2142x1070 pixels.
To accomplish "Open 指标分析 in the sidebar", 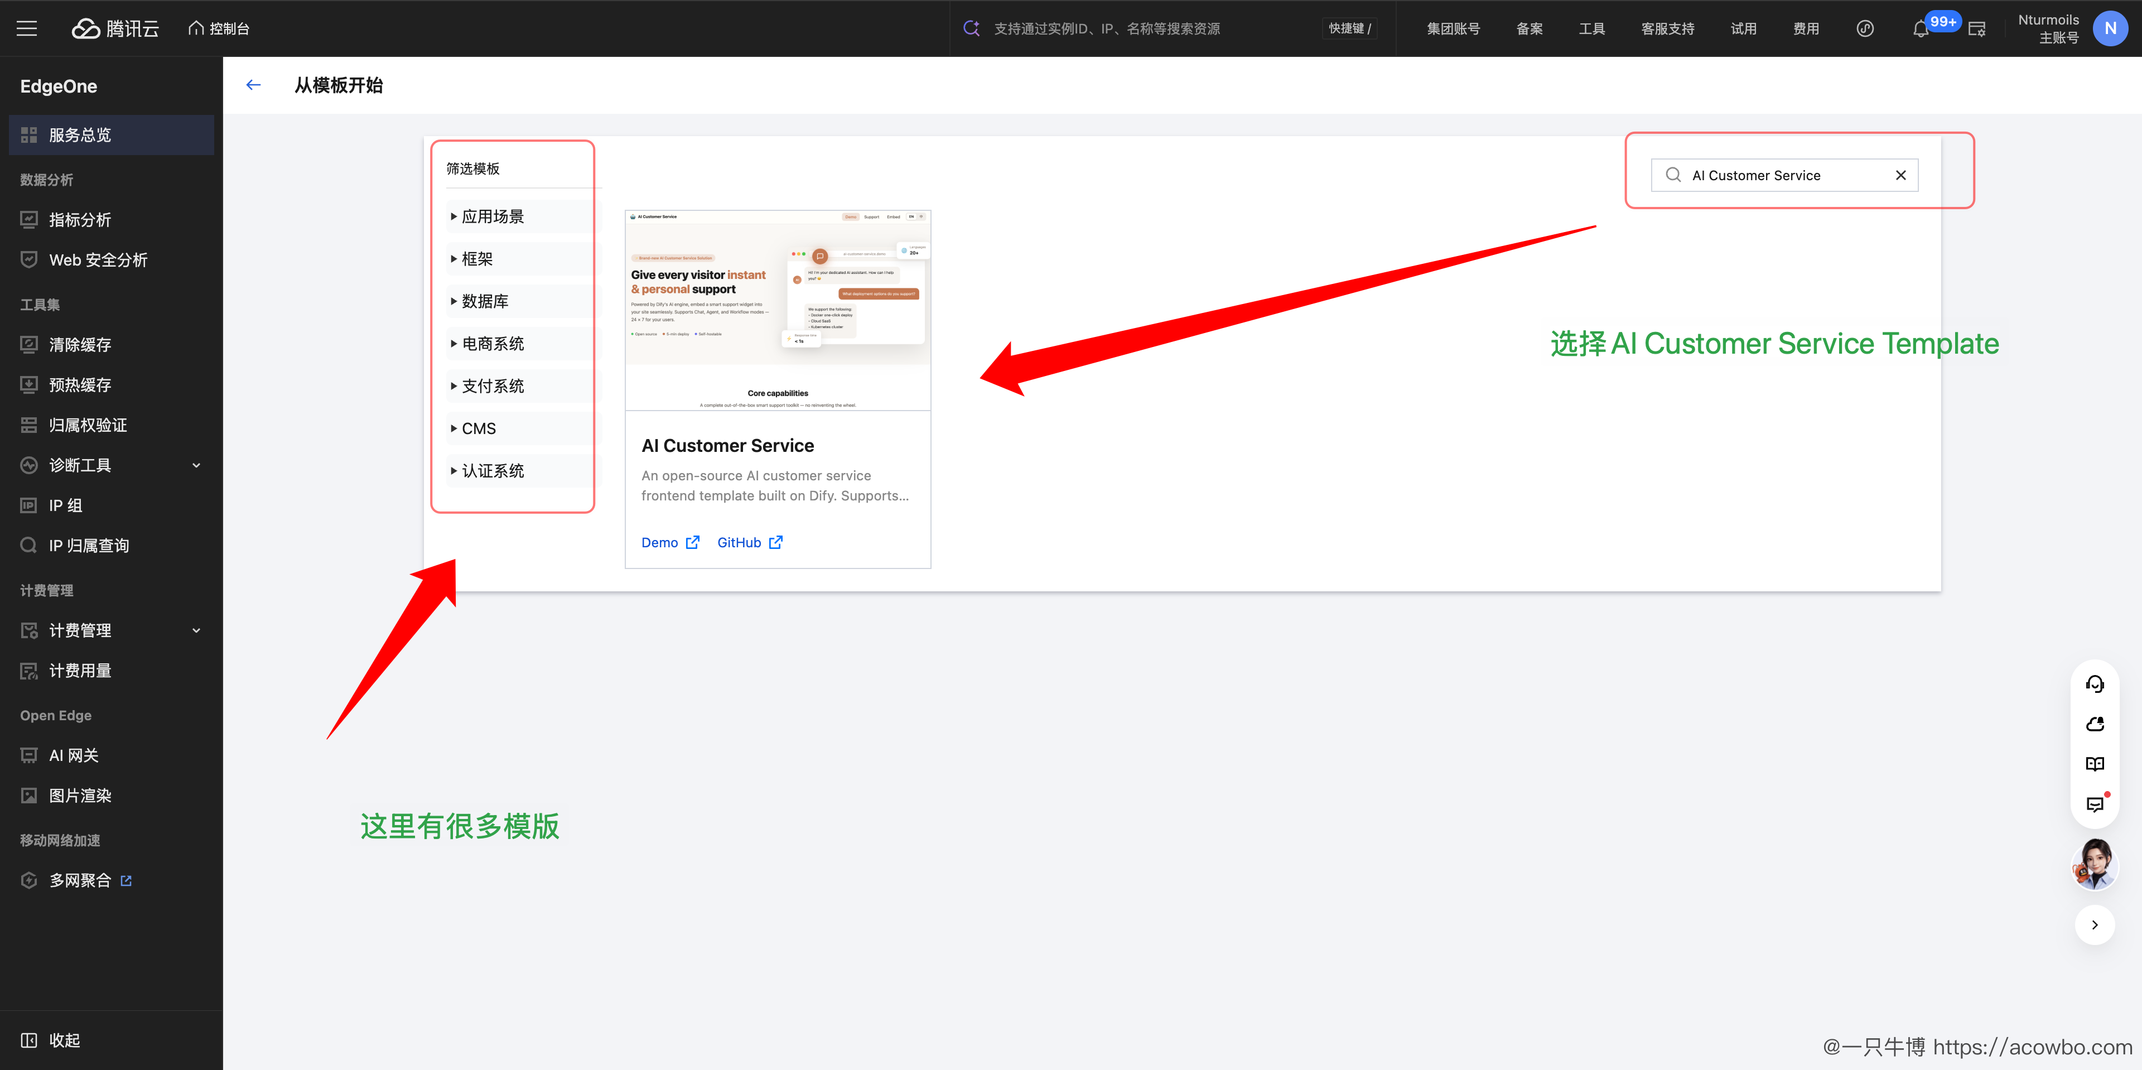I will click(112, 219).
